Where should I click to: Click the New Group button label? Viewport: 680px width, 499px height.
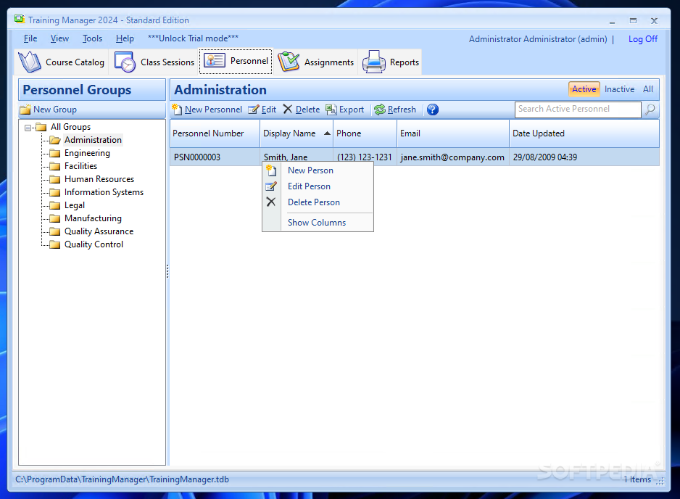pos(55,110)
